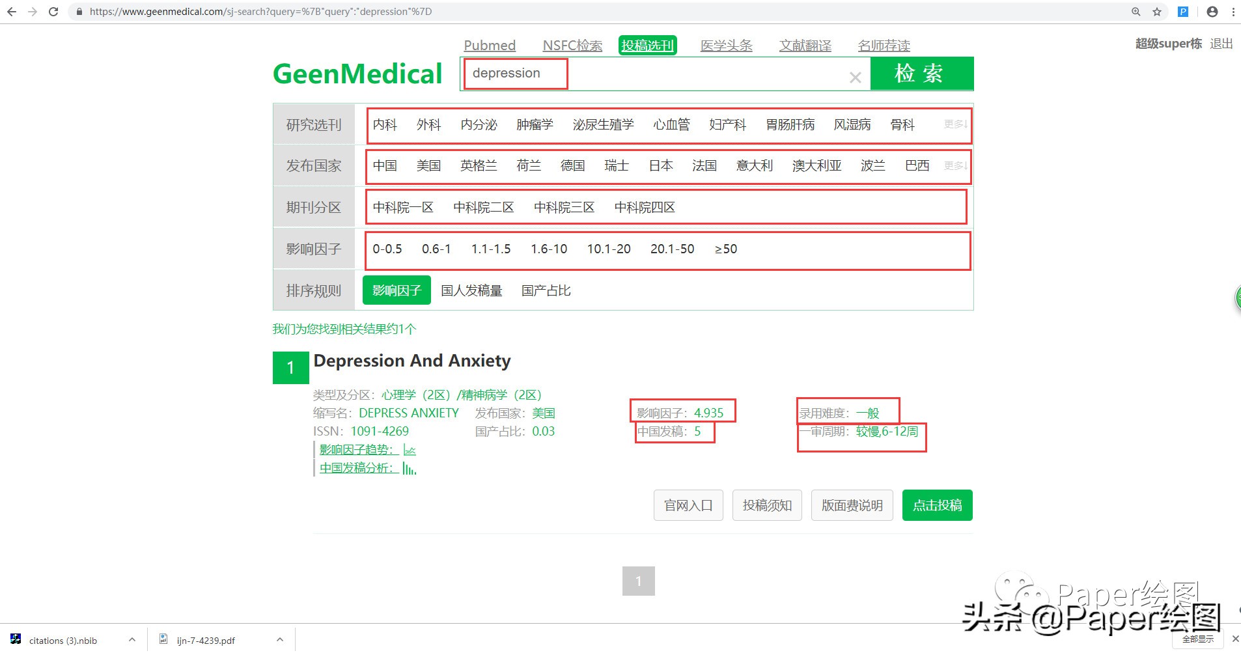The height and width of the screenshot is (653, 1241).
Task: Open the browser profile account icon
Action: [1212, 11]
